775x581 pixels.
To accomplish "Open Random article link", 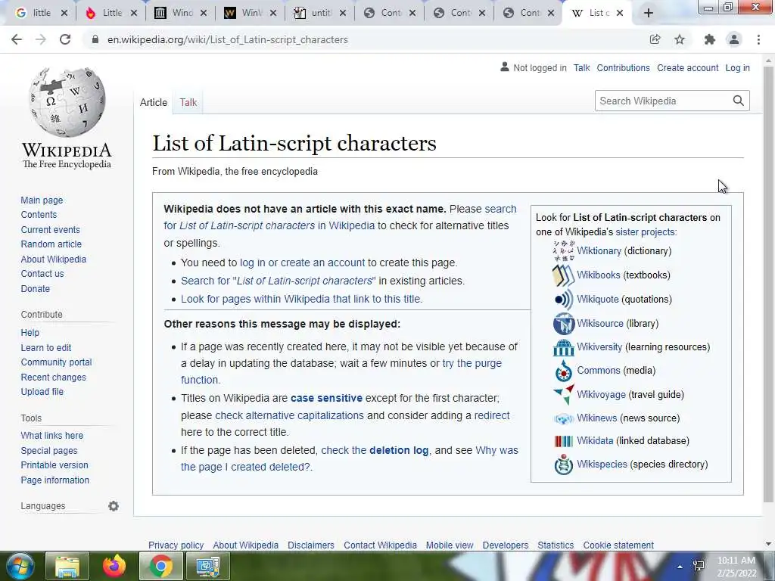I will pyautogui.click(x=51, y=244).
